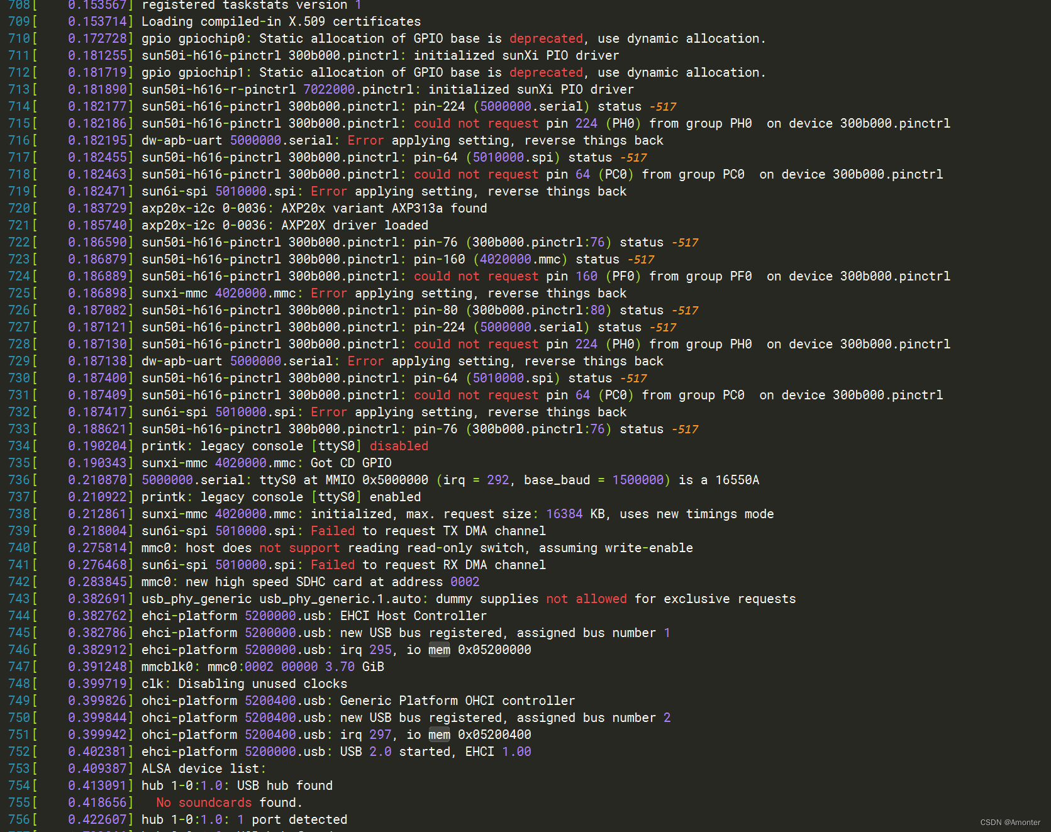Click '300b000.pinctrl:76' on line 722

tap(538, 242)
